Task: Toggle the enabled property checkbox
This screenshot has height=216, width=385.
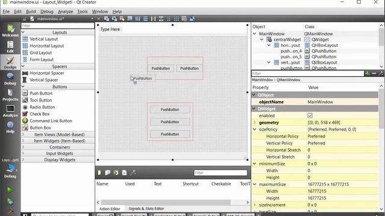Action: tap(310, 116)
